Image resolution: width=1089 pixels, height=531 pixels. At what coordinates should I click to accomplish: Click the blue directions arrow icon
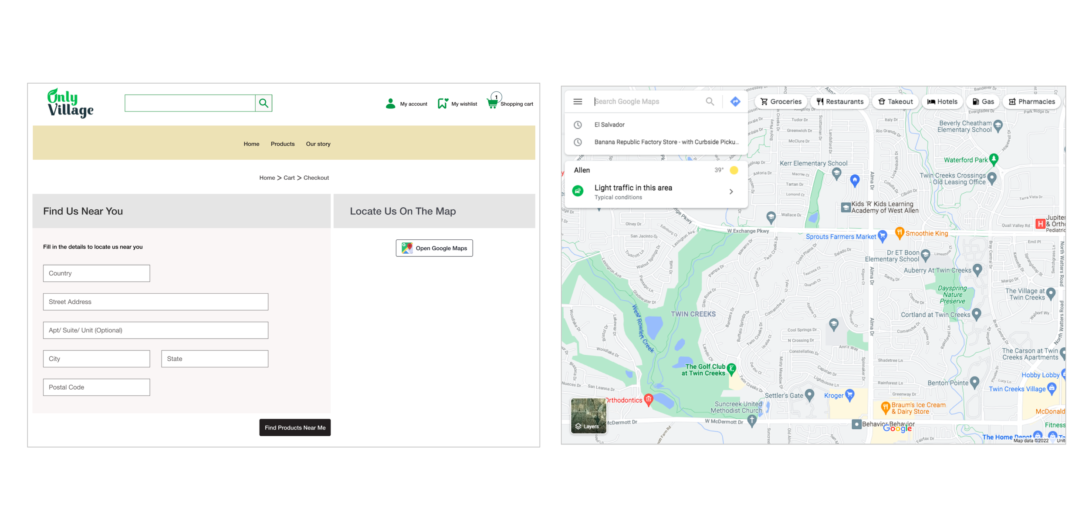click(x=735, y=101)
